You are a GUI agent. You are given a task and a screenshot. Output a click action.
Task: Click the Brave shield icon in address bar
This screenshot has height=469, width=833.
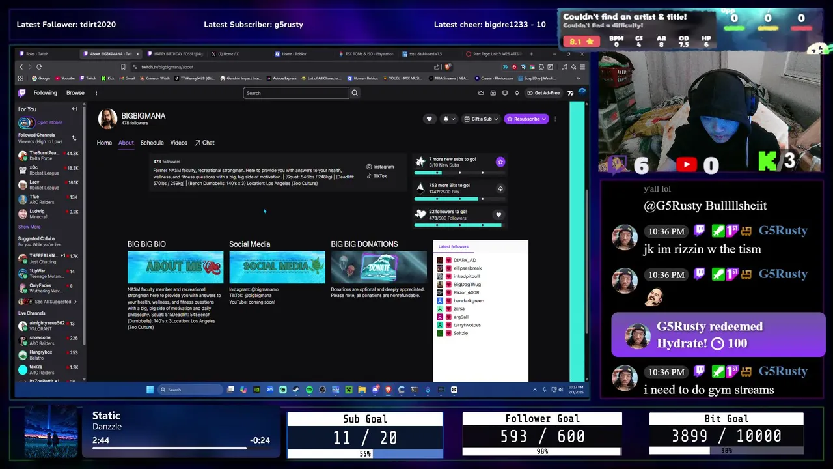coord(448,67)
